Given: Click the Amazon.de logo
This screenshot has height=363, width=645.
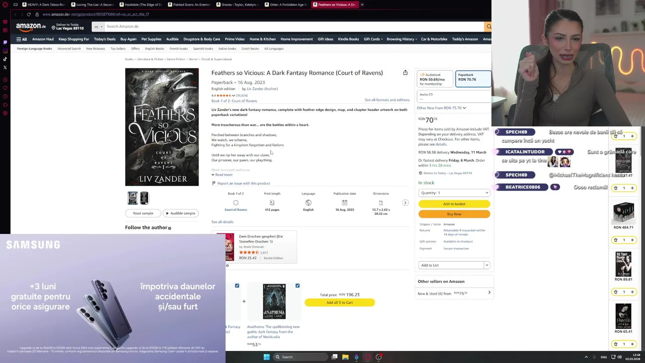Looking at the screenshot, I should click(x=31, y=27).
